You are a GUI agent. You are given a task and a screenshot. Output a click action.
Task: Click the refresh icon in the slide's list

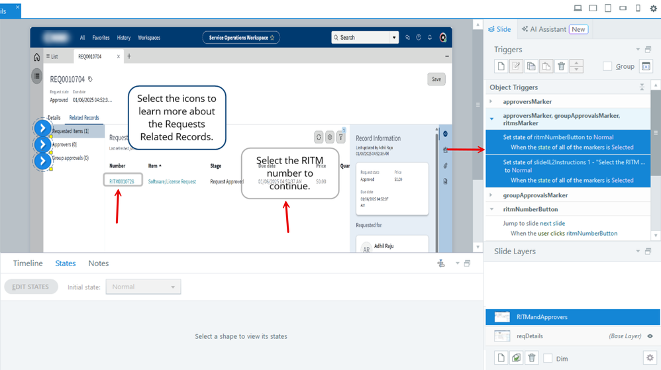(319, 137)
